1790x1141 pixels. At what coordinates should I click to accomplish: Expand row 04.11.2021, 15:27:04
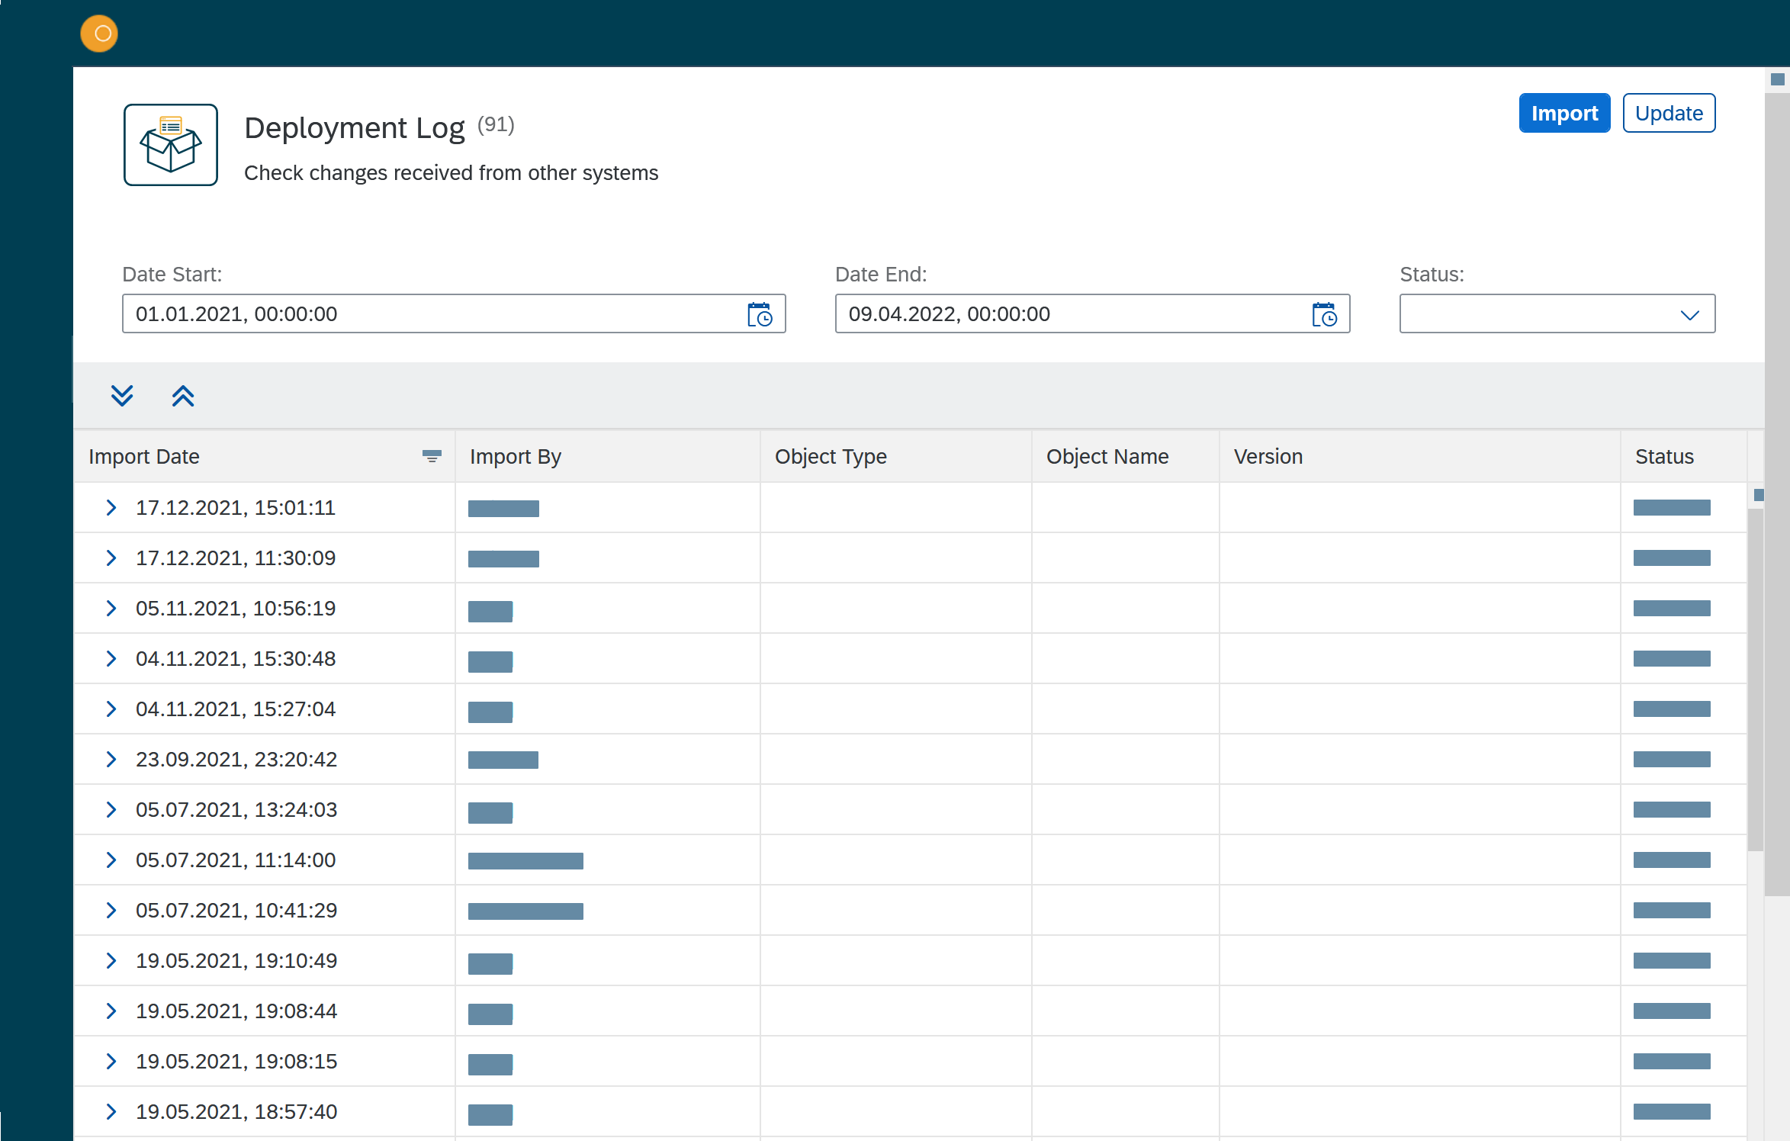coord(111,709)
